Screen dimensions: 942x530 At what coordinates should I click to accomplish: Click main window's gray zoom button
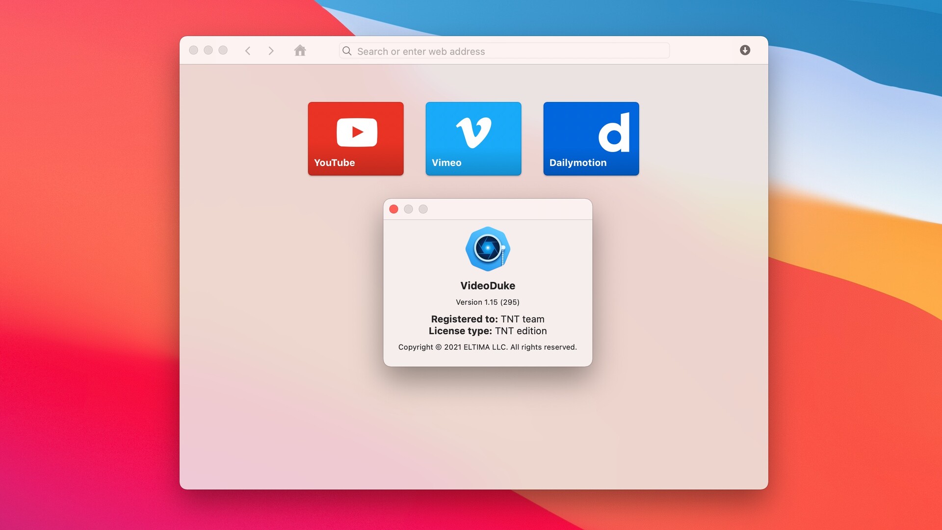[223, 50]
